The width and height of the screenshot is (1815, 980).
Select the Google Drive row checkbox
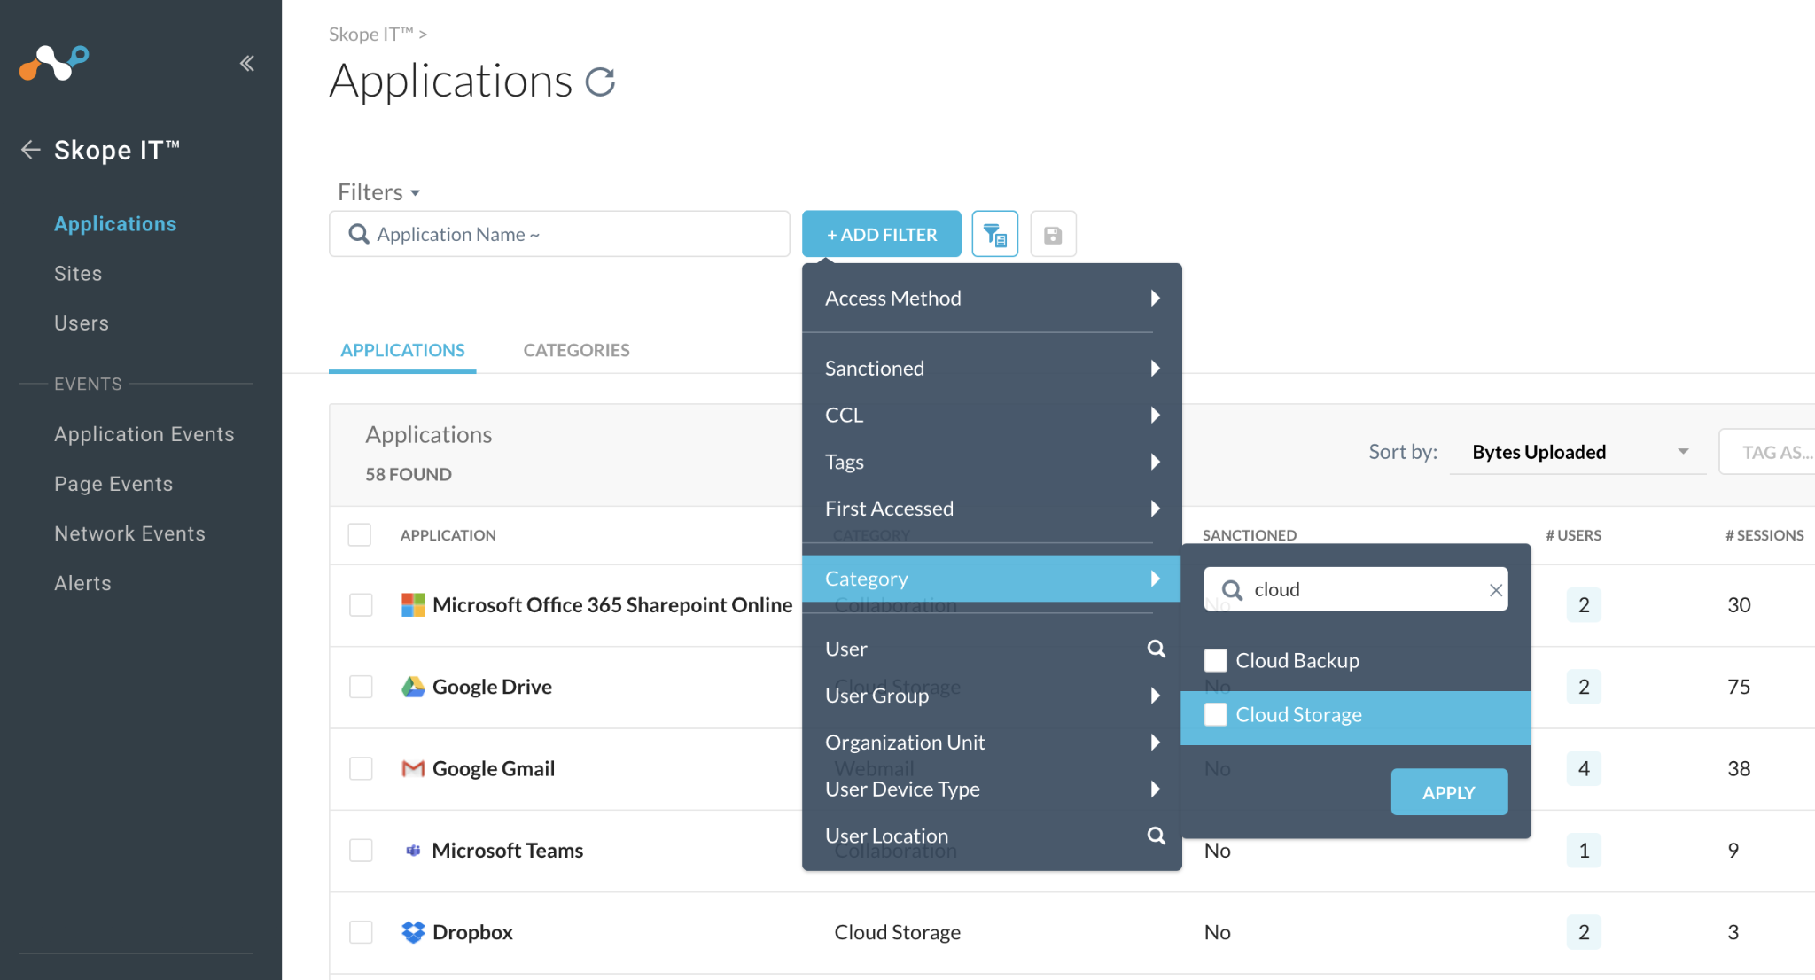tap(361, 687)
